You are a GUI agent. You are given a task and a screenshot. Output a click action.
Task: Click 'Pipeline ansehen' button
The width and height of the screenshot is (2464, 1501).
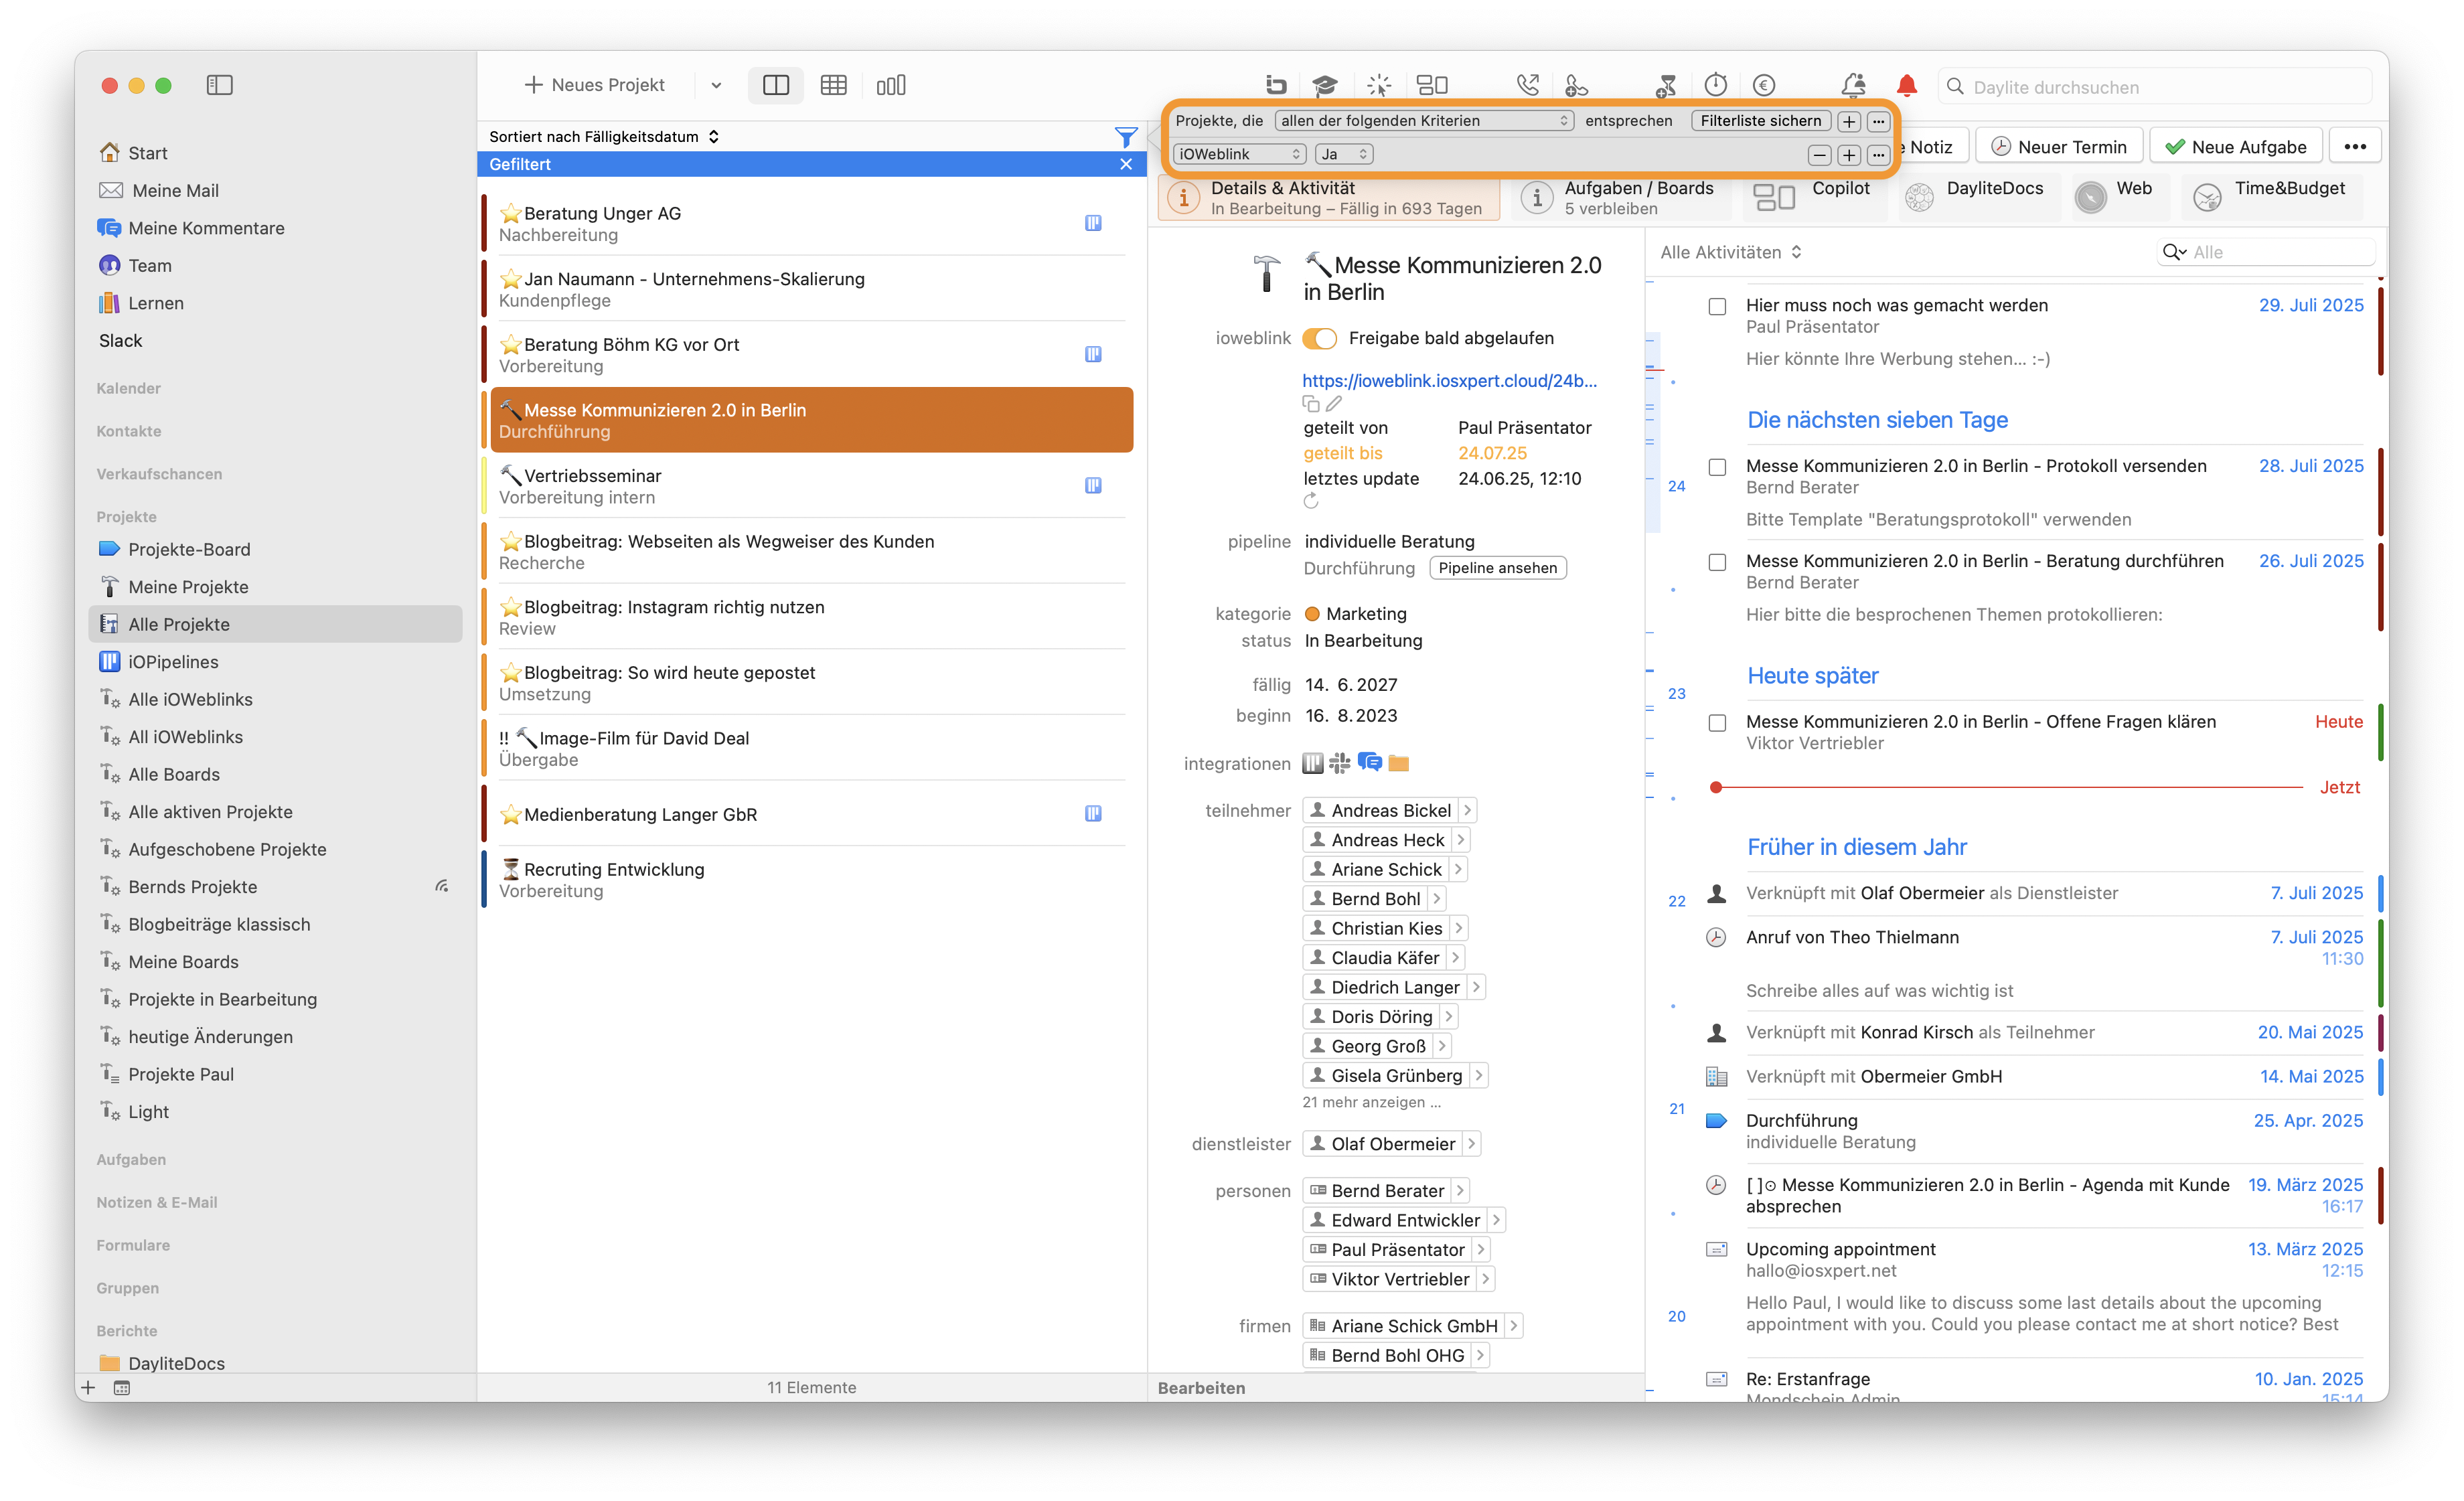(1497, 568)
